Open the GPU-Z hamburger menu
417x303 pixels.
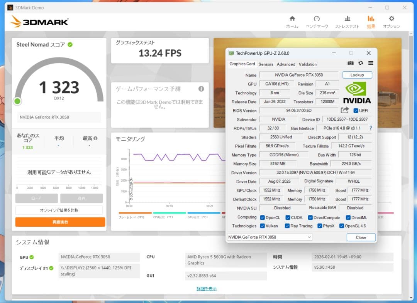click(371, 63)
